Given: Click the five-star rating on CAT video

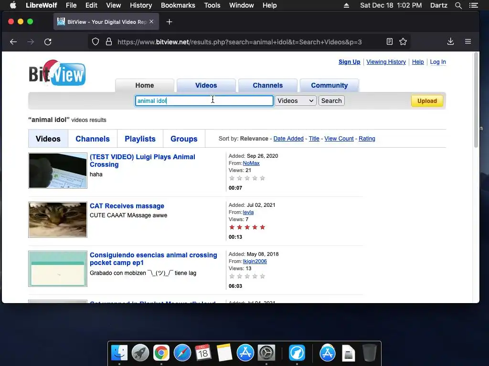Looking at the screenshot, I should click(x=247, y=227).
